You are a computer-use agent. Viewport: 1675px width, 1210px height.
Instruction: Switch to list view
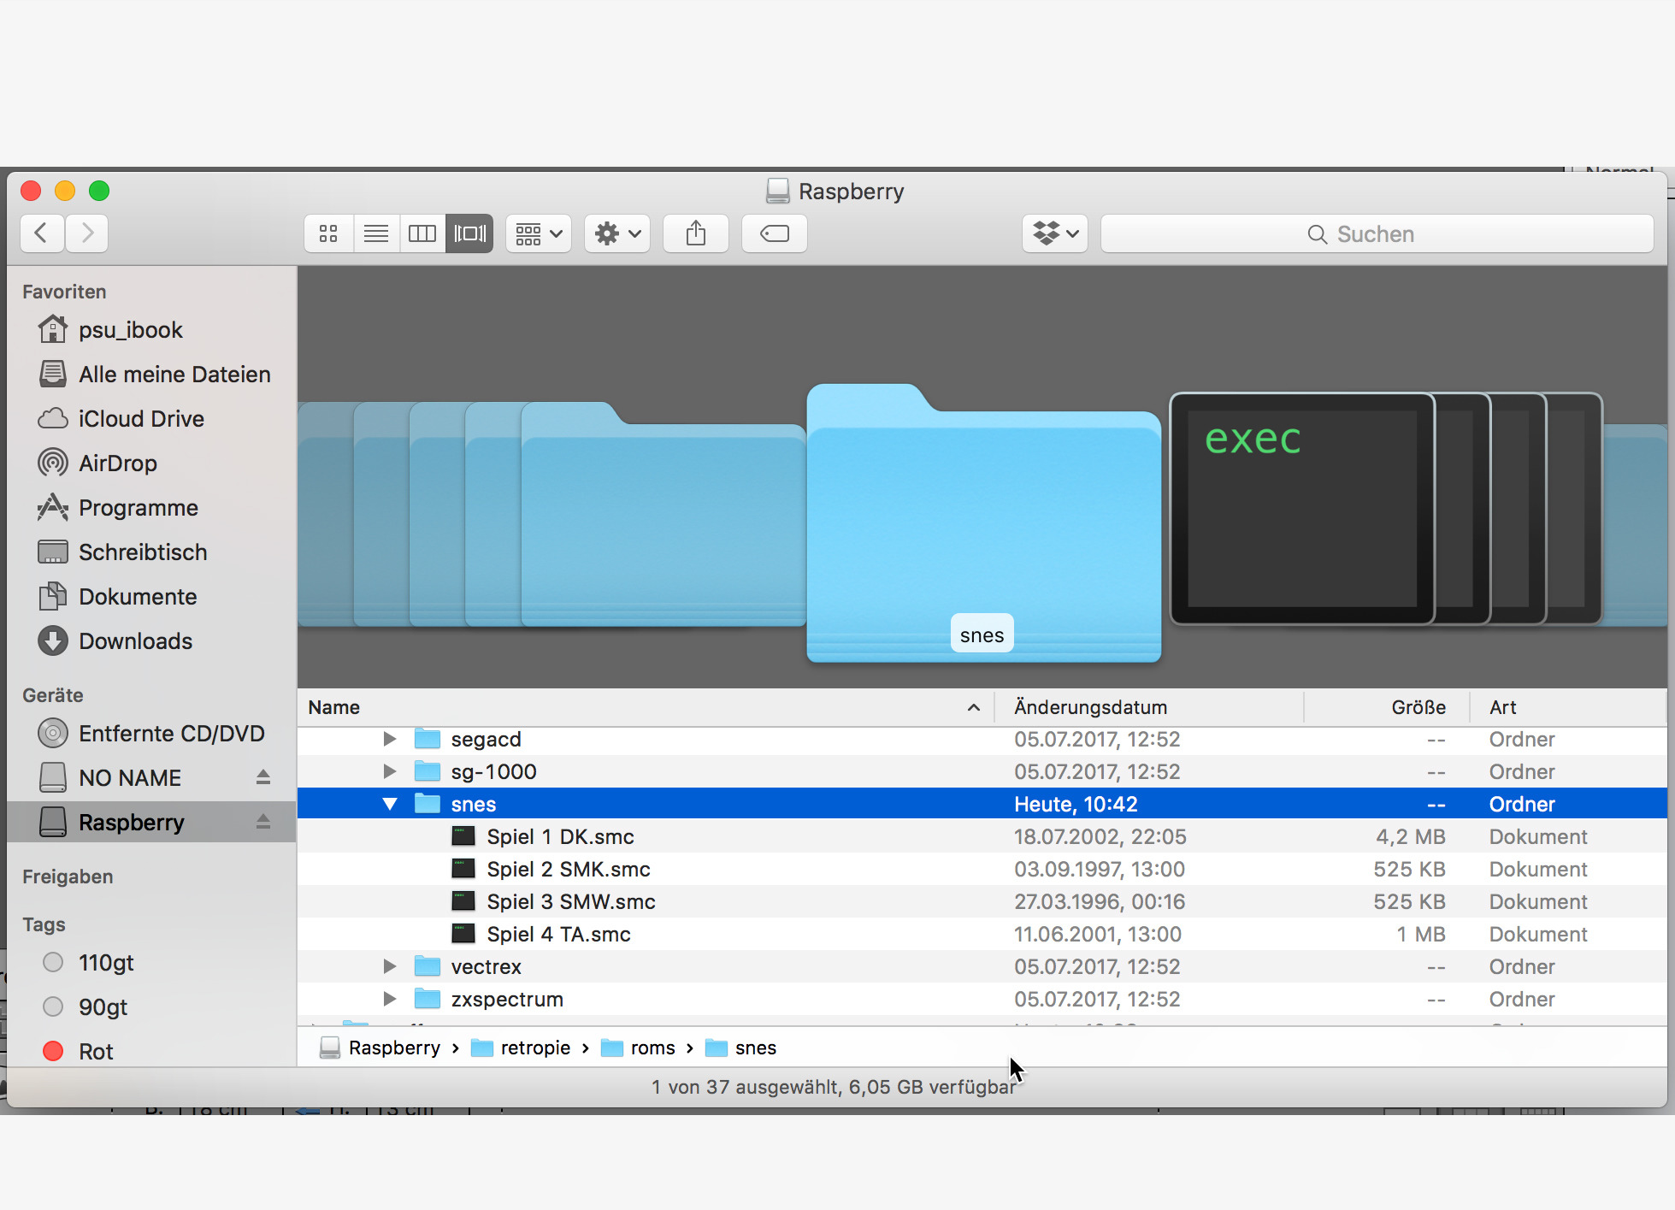(376, 233)
